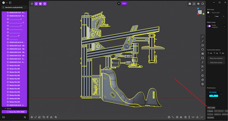Screen dimensions: 228x121
Task: Disable the Enable snapping switch
Action: point(209,26)
